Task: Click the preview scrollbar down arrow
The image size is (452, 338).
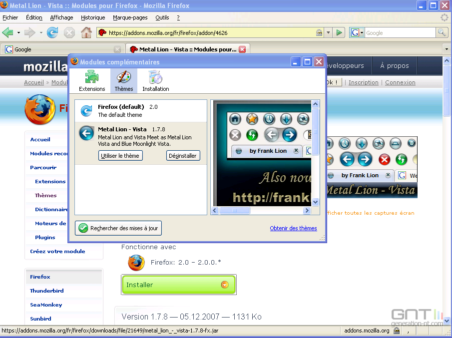Action: pos(315,202)
